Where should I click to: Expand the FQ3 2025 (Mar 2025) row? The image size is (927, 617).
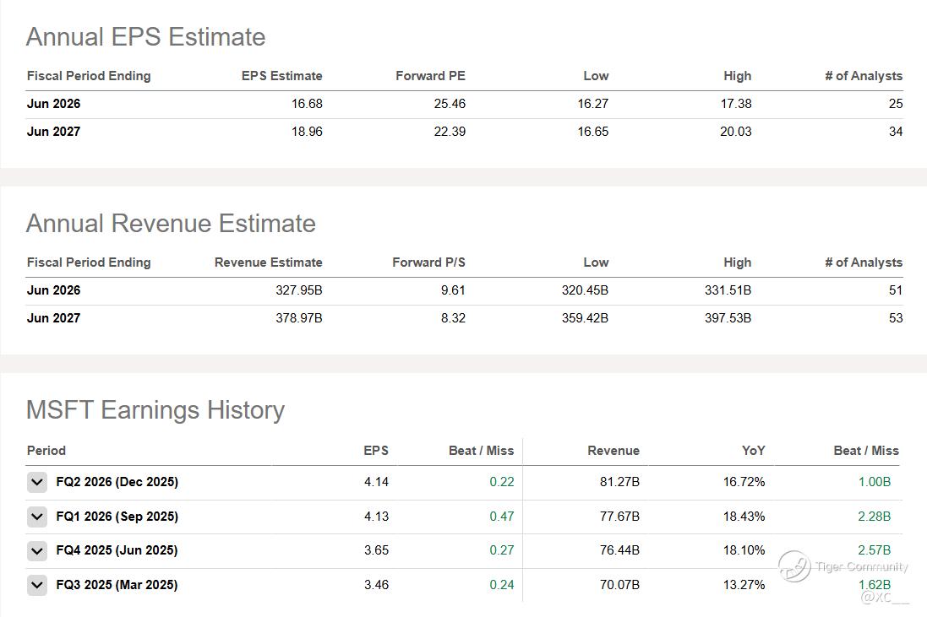coord(36,585)
